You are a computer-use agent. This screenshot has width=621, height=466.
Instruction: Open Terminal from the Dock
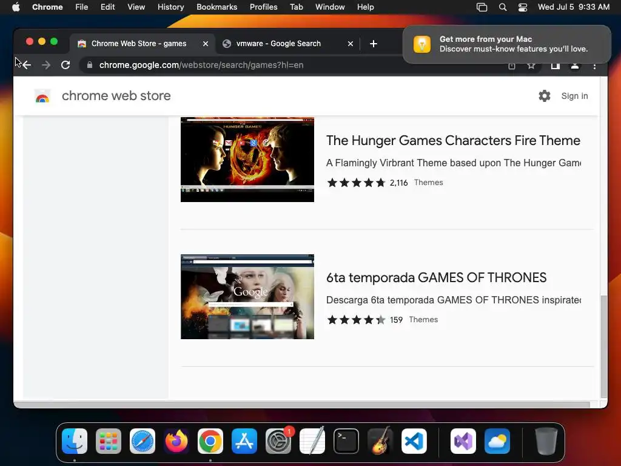tap(346, 441)
